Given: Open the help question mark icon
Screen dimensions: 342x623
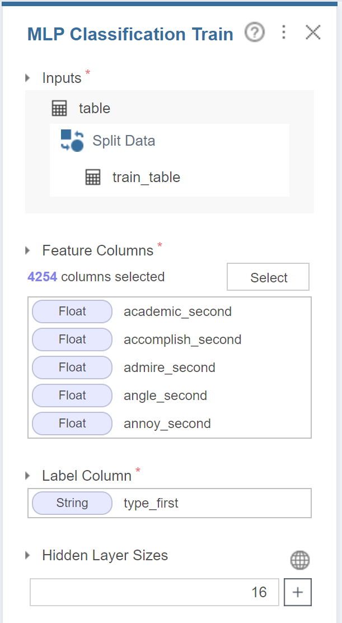Looking at the screenshot, I should tap(255, 33).
